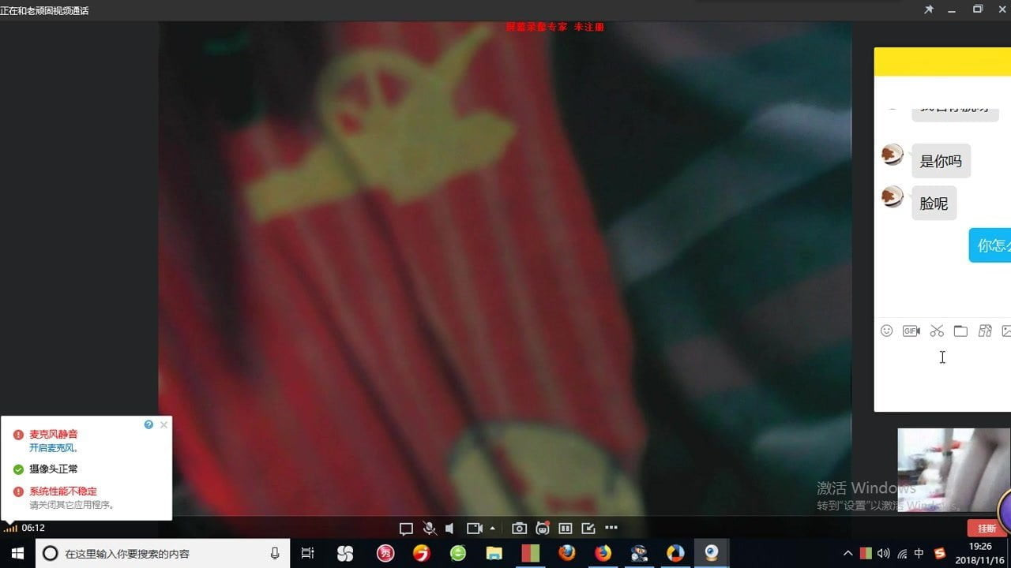The height and width of the screenshot is (568, 1011).
Task: Open the green browser icon on taskbar
Action: 458,553
